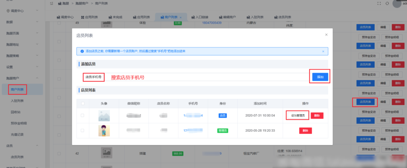
Task: Click the refresh icon in the top bar
Action: point(387,4)
